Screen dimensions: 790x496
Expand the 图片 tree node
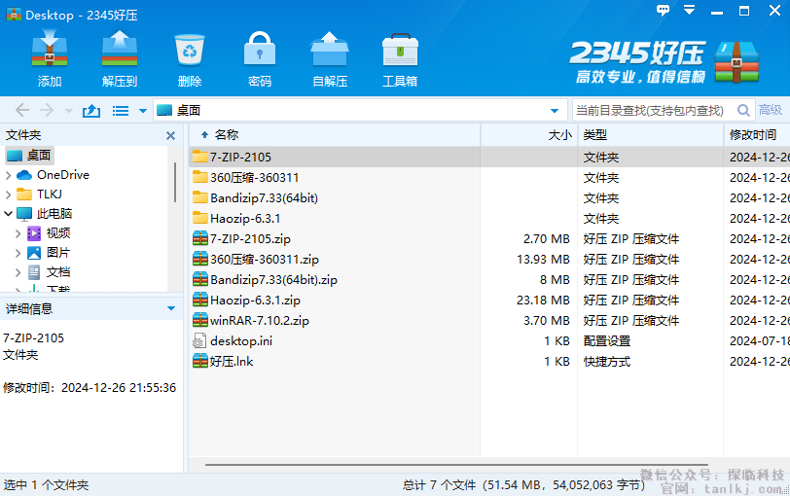coord(18,253)
